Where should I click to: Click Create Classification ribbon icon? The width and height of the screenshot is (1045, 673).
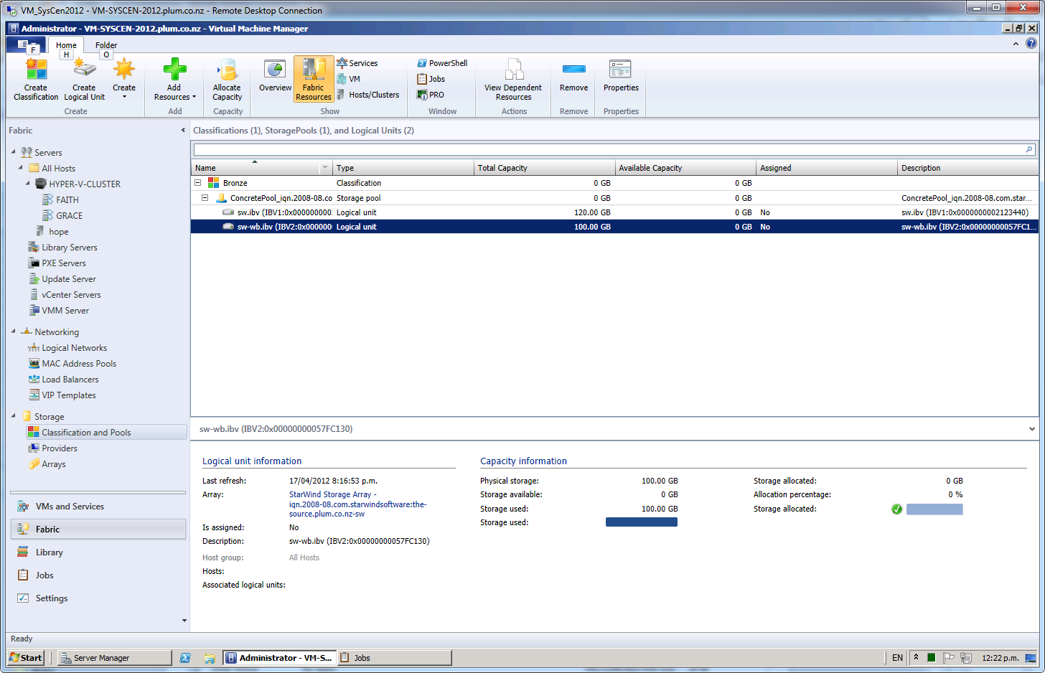36,80
